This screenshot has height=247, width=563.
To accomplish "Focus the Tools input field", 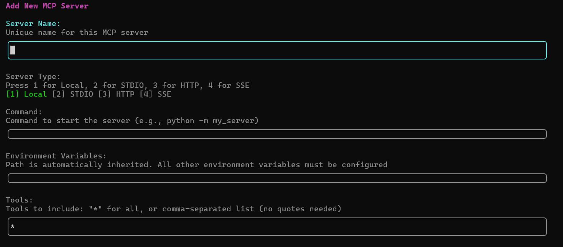I will [x=277, y=227].
